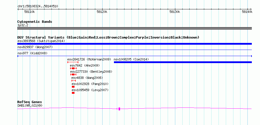Click the esv2277330 (Bentley2008) label
Screen dimensions: 260x125
pos(91,72)
